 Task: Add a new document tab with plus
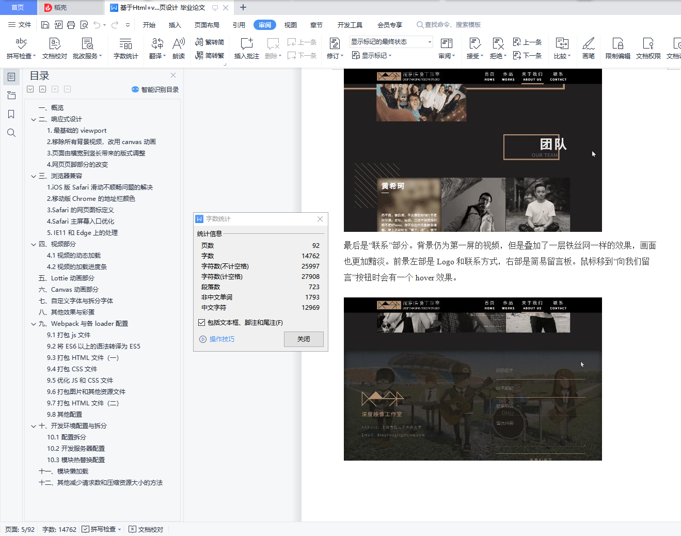243,7
